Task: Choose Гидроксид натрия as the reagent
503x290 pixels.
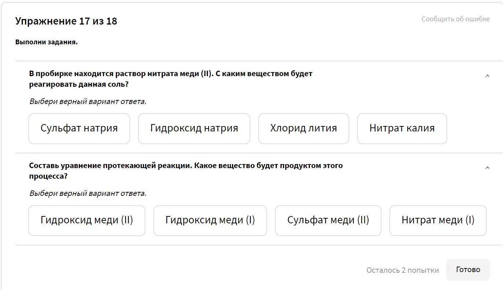Action: tap(194, 129)
